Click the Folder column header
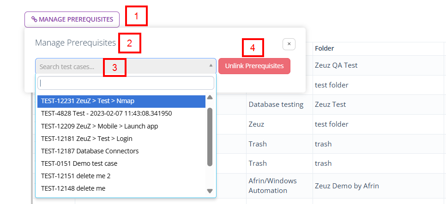This screenshot has width=446, height=204. 325,48
